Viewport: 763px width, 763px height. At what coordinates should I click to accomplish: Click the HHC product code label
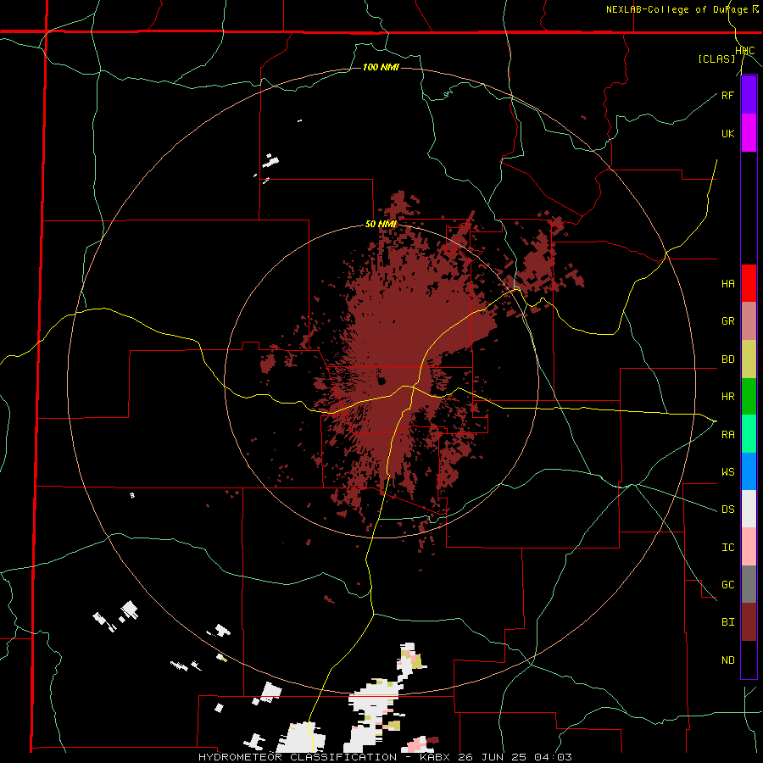pos(744,51)
